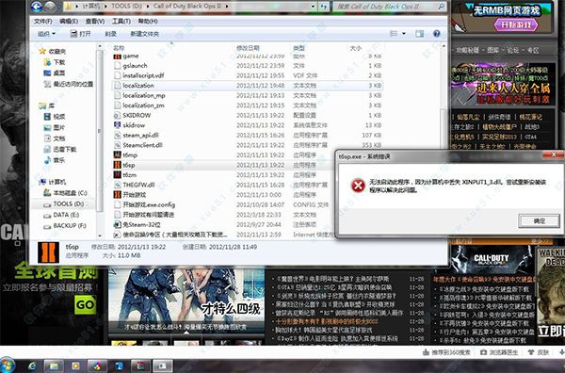Click the pink 开始游戏 button in the web ad
Image resolution: width=565 pixels, height=373 pixels.
pyautogui.click(x=516, y=24)
